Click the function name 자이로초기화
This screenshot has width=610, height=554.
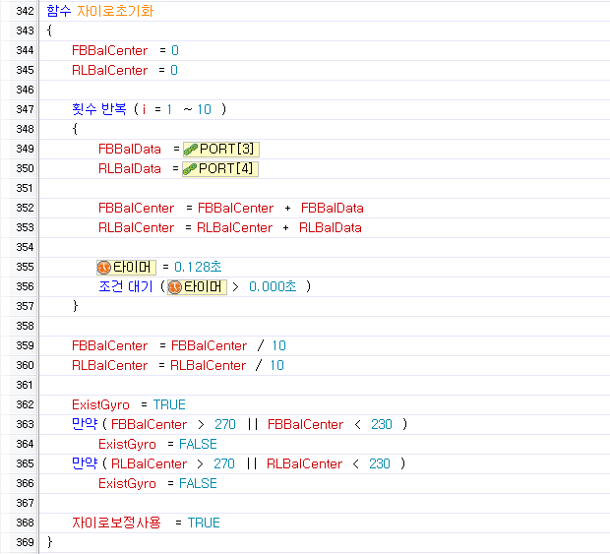pyautogui.click(x=115, y=11)
